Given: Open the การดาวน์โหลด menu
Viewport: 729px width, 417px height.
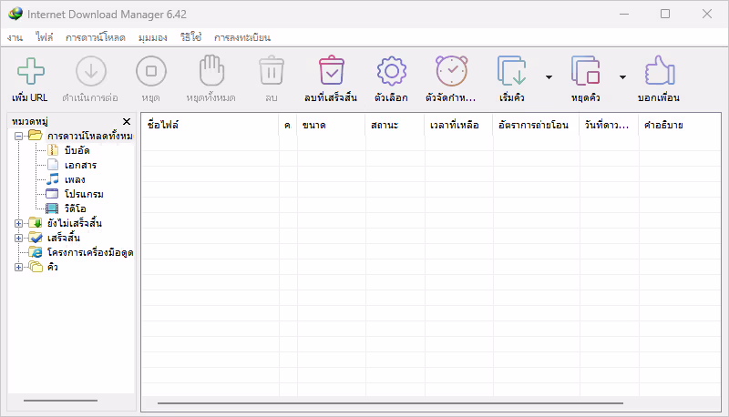Looking at the screenshot, I should pyautogui.click(x=96, y=37).
